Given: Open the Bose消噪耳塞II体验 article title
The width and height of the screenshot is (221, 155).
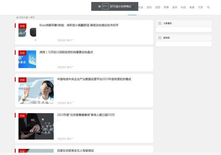Looking at the screenshot, I should pos(79,25).
